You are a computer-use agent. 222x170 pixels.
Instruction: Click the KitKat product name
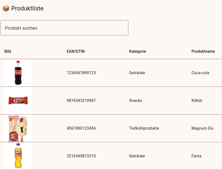point(197,101)
